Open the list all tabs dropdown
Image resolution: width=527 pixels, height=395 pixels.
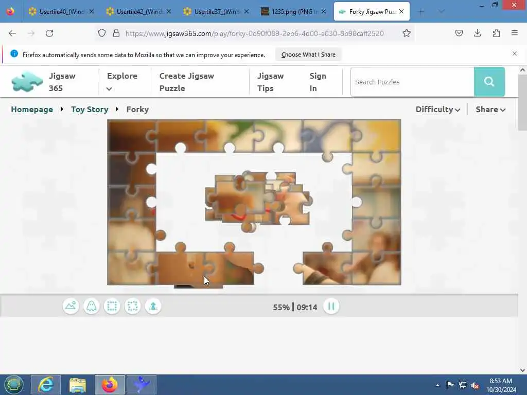tap(442, 12)
